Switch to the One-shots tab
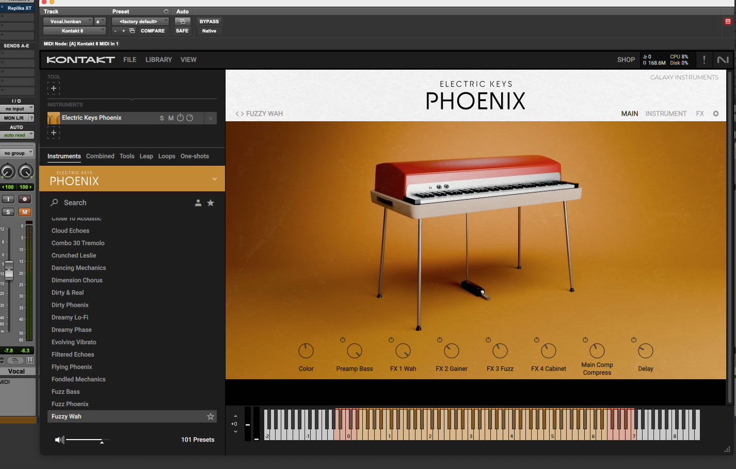 tap(195, 156)
